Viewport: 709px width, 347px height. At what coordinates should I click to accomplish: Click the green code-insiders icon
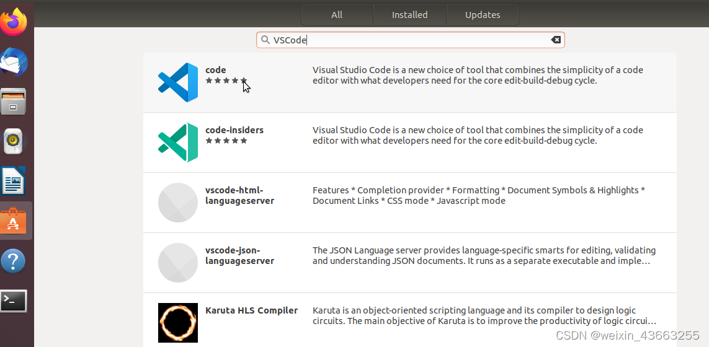coord(178,143)
